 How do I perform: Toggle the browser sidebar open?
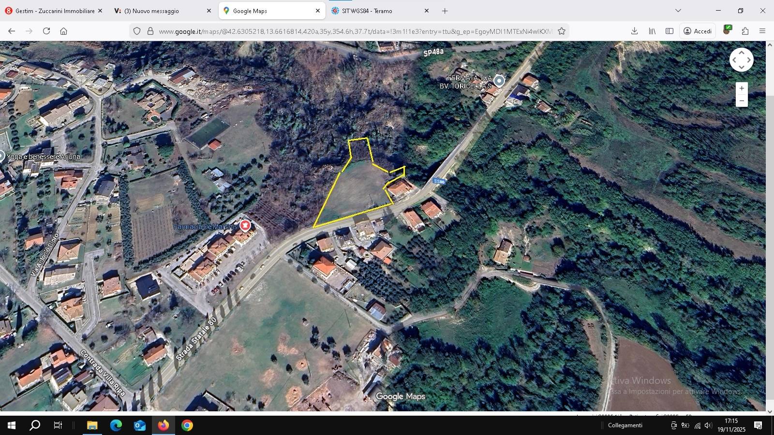(669, 30)
